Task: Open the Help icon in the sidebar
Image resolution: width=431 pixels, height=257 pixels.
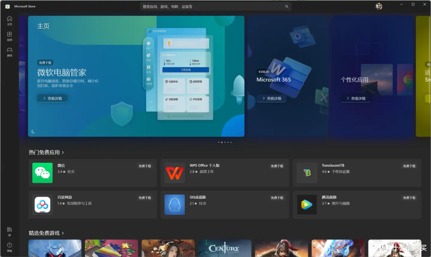Action: pos(9,247)
